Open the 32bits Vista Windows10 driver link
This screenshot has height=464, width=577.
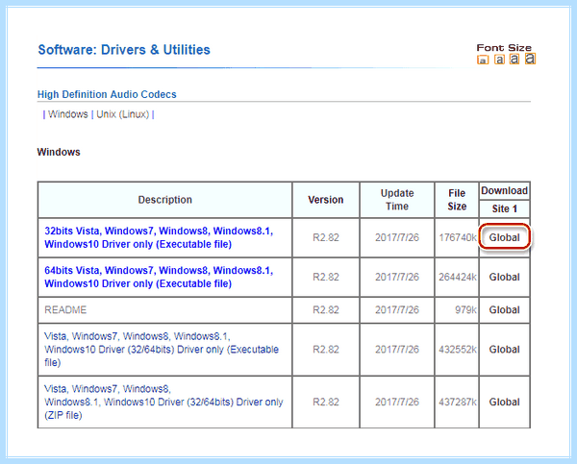pyautogui.click(x=159, y=237)
